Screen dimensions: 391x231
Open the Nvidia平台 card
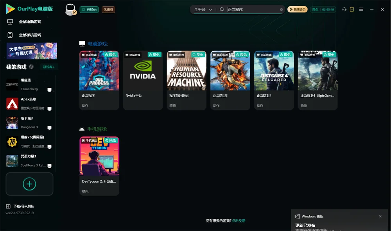pyautogui.click(x=143, y=80)
